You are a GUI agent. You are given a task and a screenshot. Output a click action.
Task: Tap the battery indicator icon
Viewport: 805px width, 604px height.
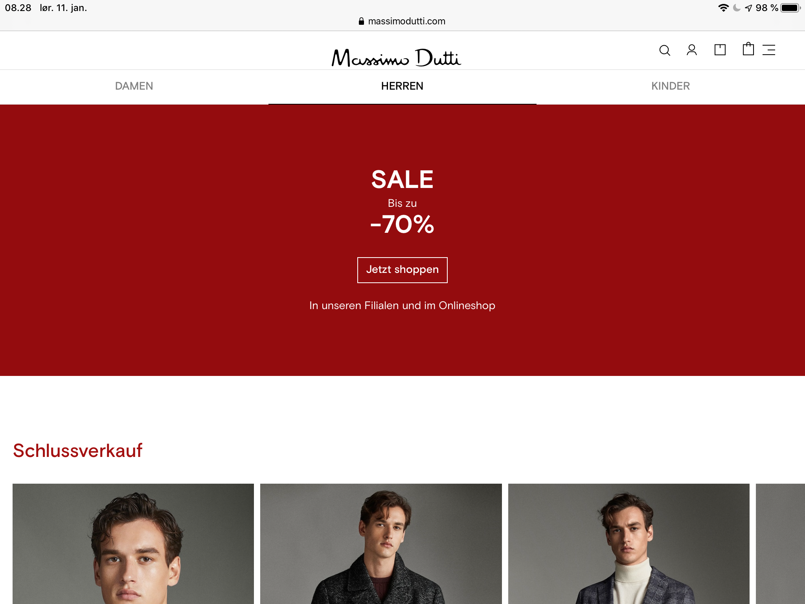coord(790,8)
